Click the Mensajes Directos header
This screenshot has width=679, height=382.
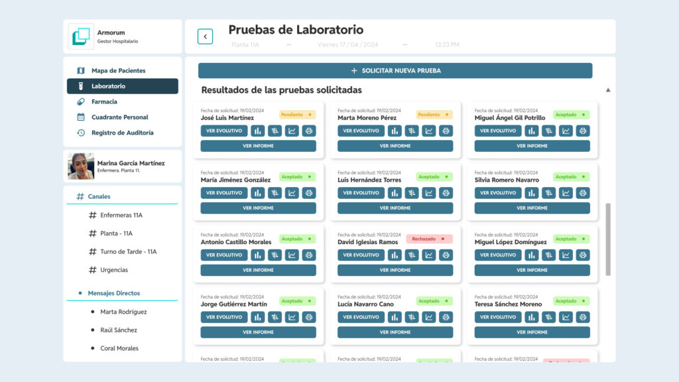point(114,293)
